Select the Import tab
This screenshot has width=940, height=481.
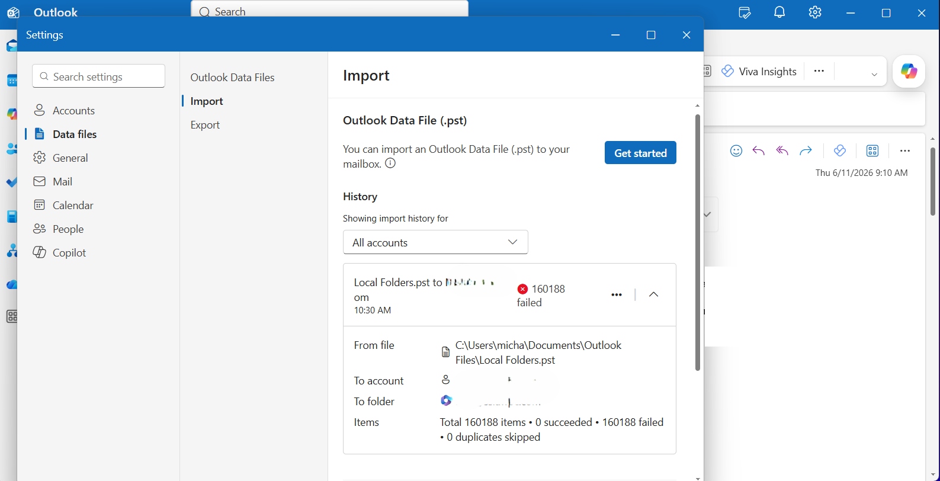click(x=207, y=101)
